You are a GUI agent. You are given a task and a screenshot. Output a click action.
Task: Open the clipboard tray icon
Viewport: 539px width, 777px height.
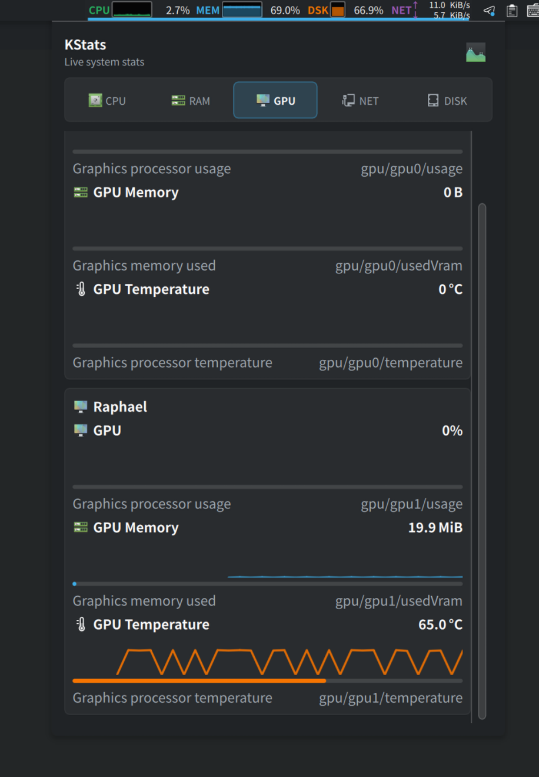pyautogui.click(x=512, y=11)
